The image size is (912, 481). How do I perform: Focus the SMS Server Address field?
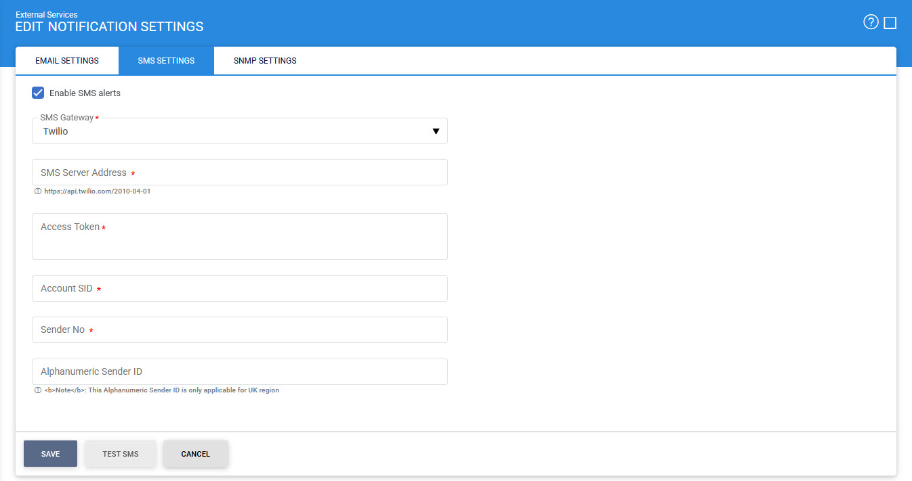tap(240, 173)
